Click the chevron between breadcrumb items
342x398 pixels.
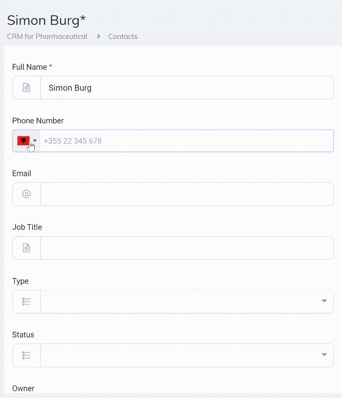98,36
